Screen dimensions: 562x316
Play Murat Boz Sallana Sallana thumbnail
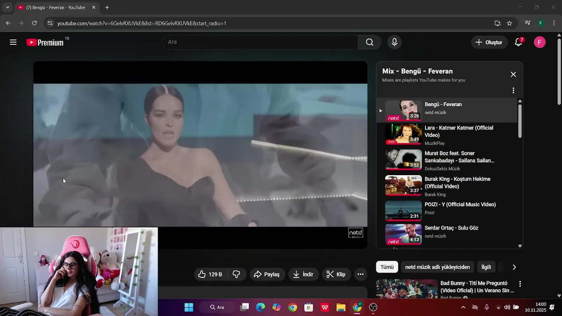pos(403,159)
